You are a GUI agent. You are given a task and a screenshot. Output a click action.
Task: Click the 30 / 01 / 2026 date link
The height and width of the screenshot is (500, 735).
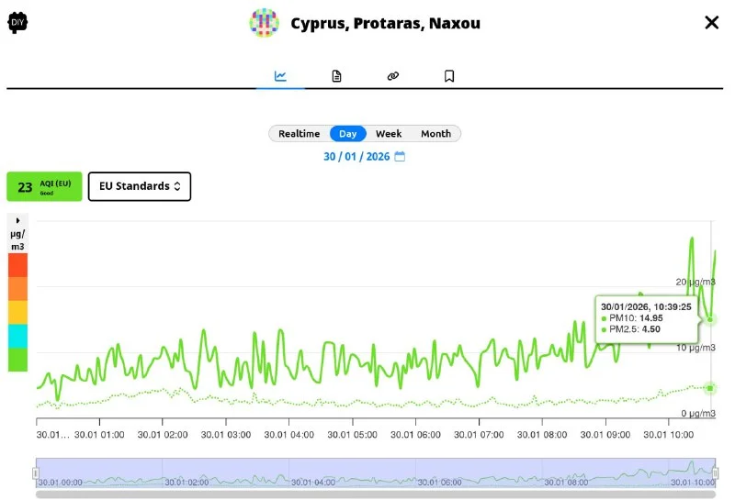point(356,157)
